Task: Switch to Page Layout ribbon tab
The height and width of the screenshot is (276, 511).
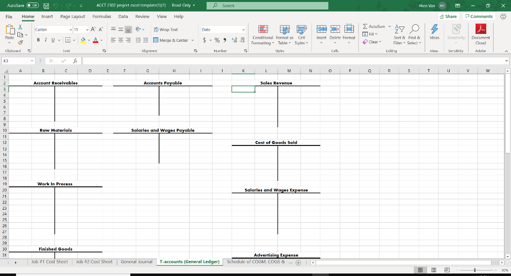Action: (72, 16)
